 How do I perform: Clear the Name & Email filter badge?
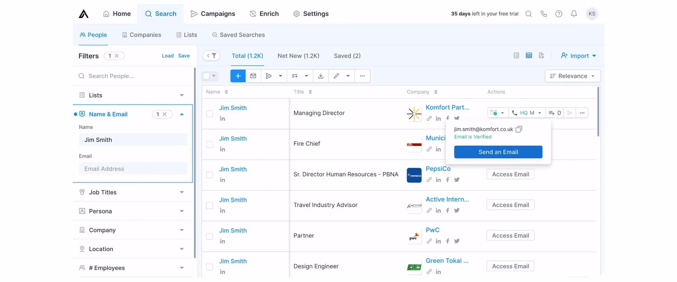(164, 114)
